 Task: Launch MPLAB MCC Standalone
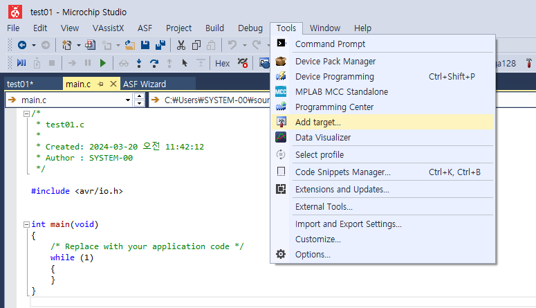point(383,92)
